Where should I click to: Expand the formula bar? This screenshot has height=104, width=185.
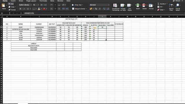coord(184,13)
